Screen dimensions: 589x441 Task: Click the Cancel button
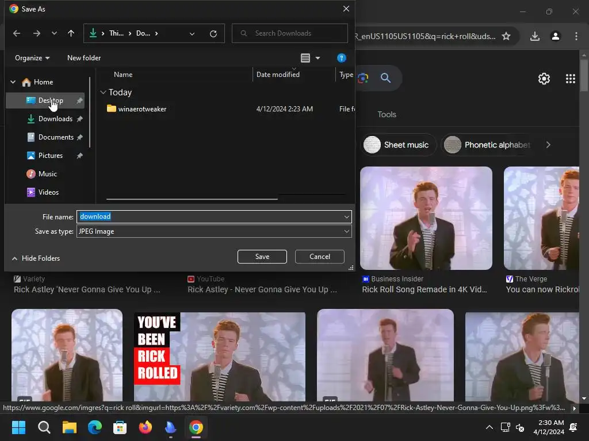tap(320, 257)
